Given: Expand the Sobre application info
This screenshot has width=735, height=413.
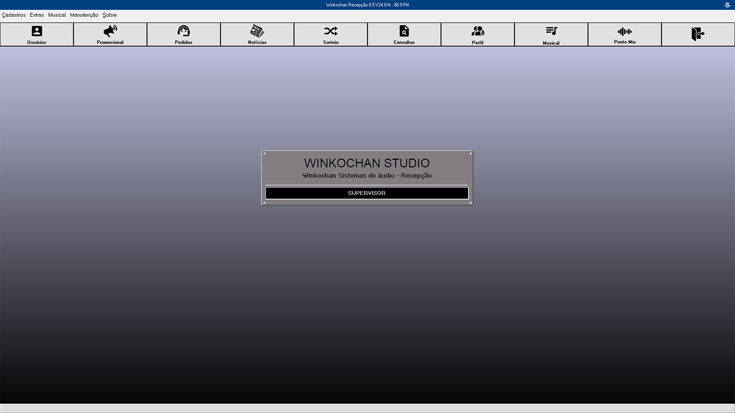Looking at the screenshot, I should pyautogui.click(x=109, y=15).
